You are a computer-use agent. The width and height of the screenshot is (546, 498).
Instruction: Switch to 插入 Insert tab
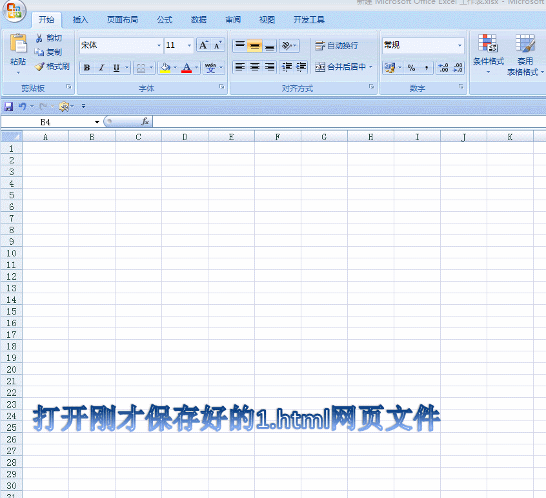click(x=80, y=20)
